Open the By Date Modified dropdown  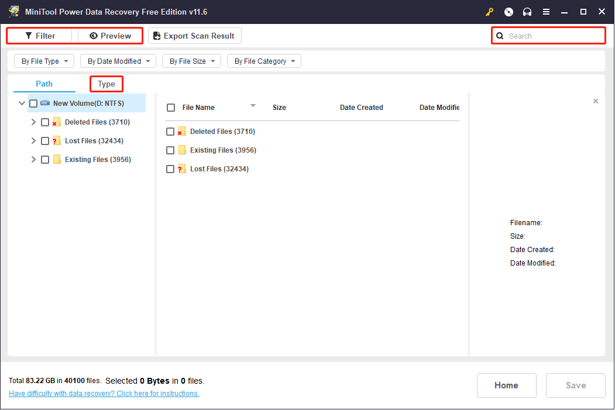(118, 61)
